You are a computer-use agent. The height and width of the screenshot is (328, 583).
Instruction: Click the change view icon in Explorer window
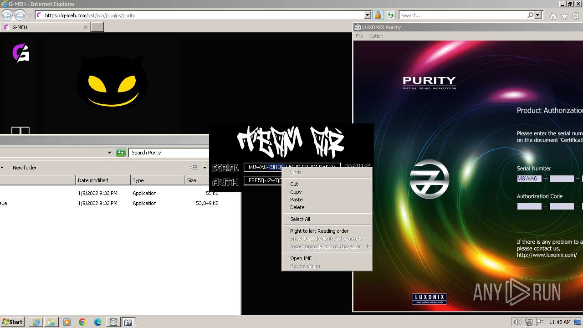194,168
